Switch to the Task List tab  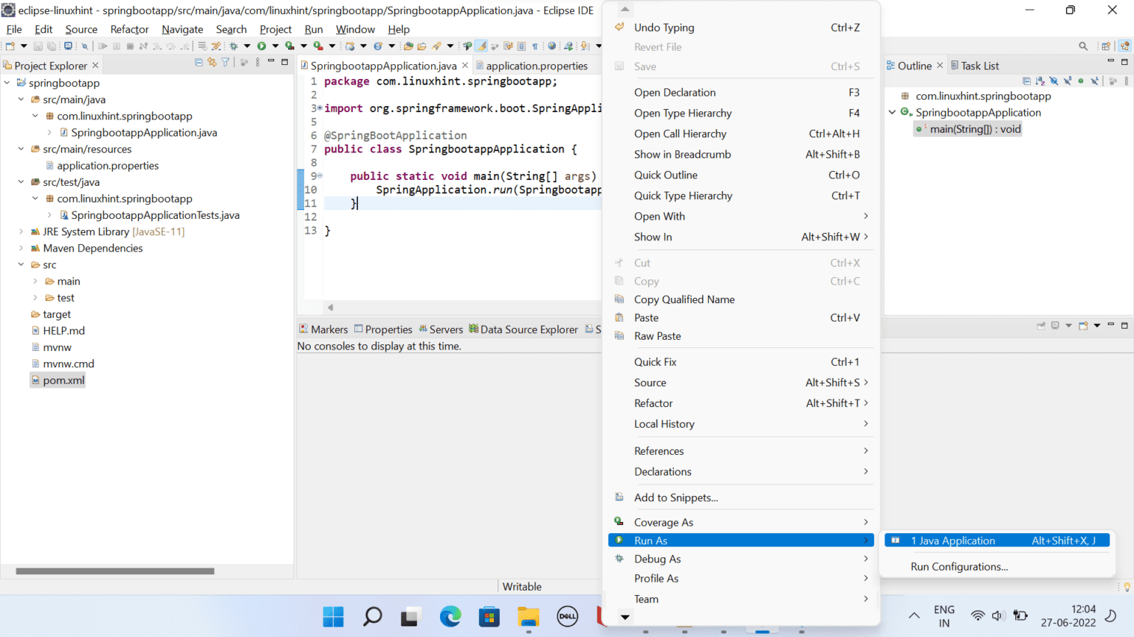click(x=975, y=66)
